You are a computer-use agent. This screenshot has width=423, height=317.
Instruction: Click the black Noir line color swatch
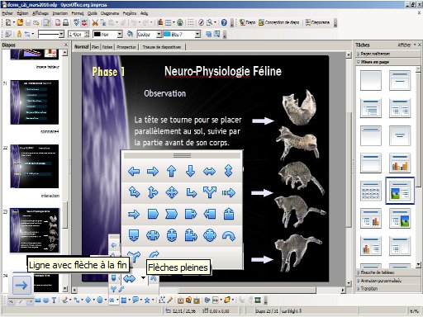(x=97, y=34)
